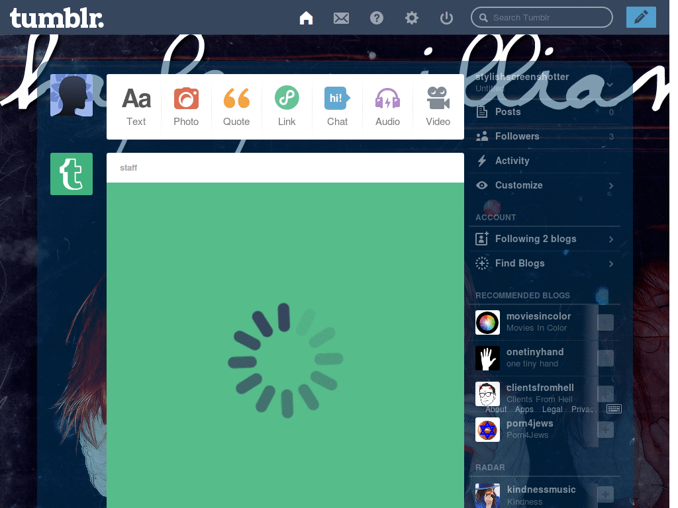
Task: Click the kindnessmusic avatar thumbnail
Action: [x=487, y=495]
